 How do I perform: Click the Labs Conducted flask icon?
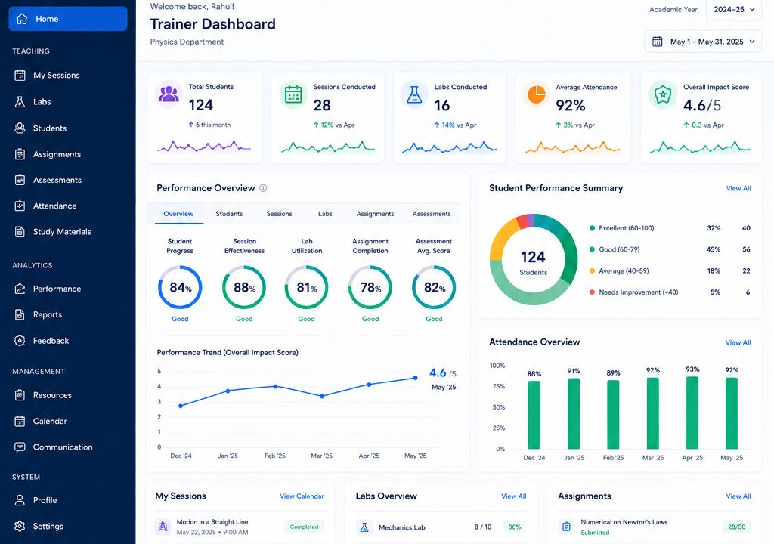414,94
